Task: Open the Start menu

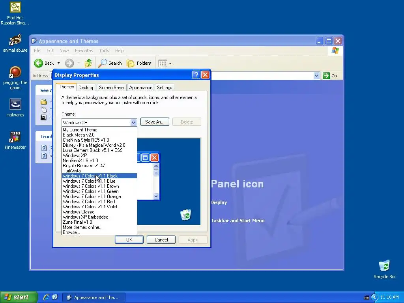Action: point(18,297)
